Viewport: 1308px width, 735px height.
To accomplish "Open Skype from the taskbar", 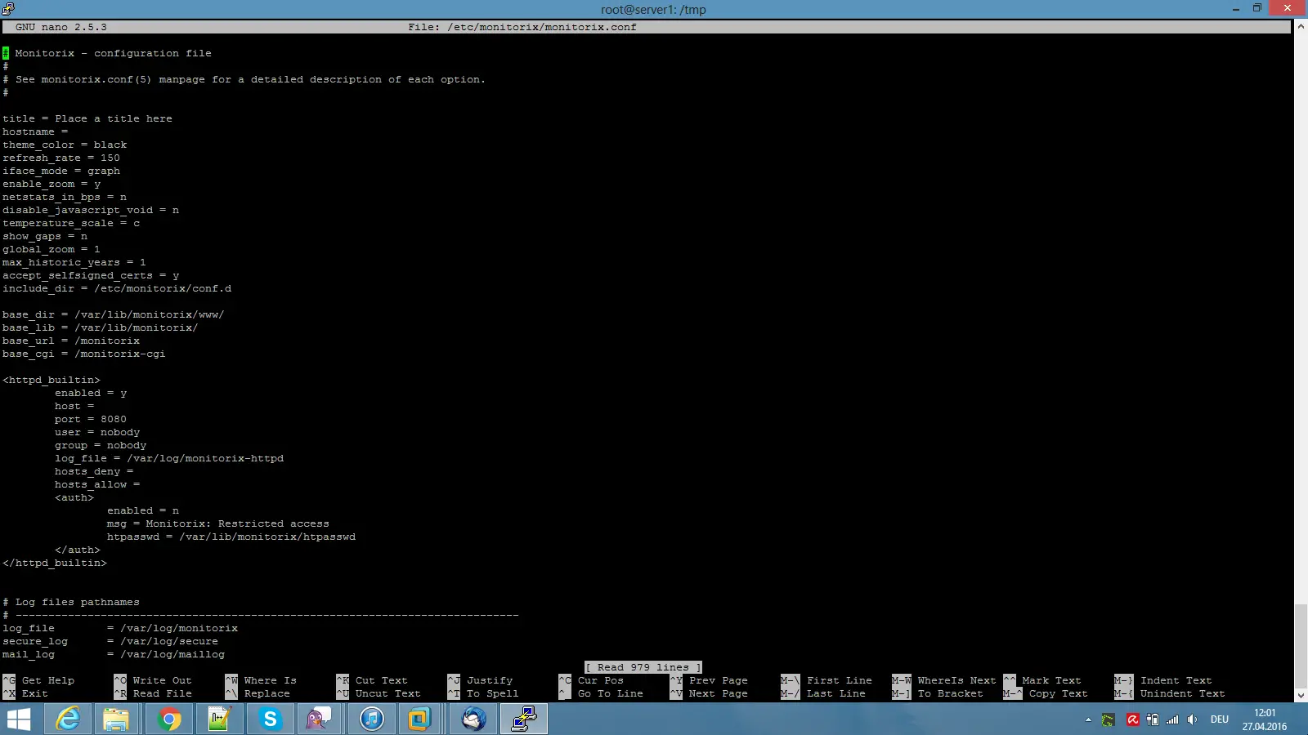I will tap(270, 719).
